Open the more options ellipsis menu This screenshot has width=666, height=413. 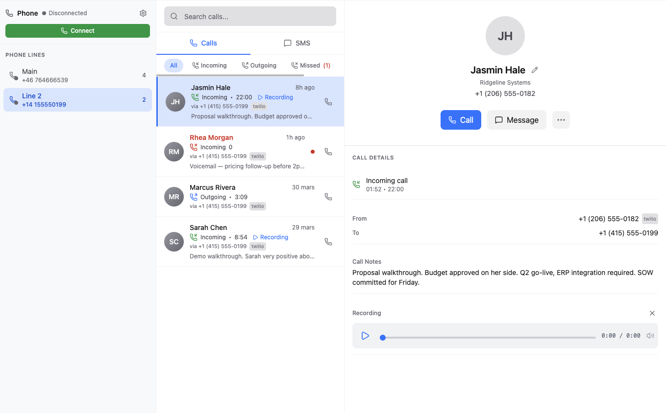coord(561,120)
